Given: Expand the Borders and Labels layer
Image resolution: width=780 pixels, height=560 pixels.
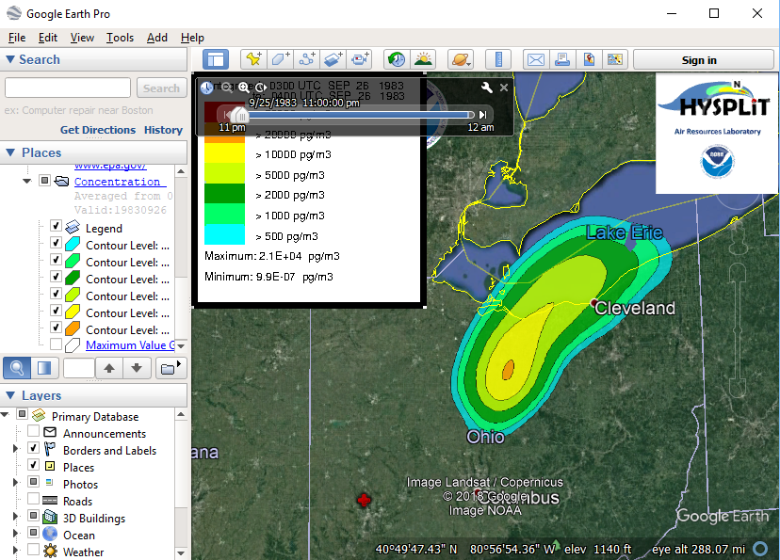Looking at the screenshot, I should click(x=15, y=450).
